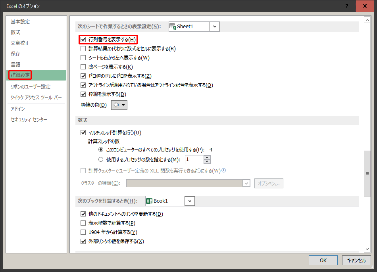Open the Book1 workbook selector dropdown
The height and width of the screenshot is (272, 377).
coord(190,201)
